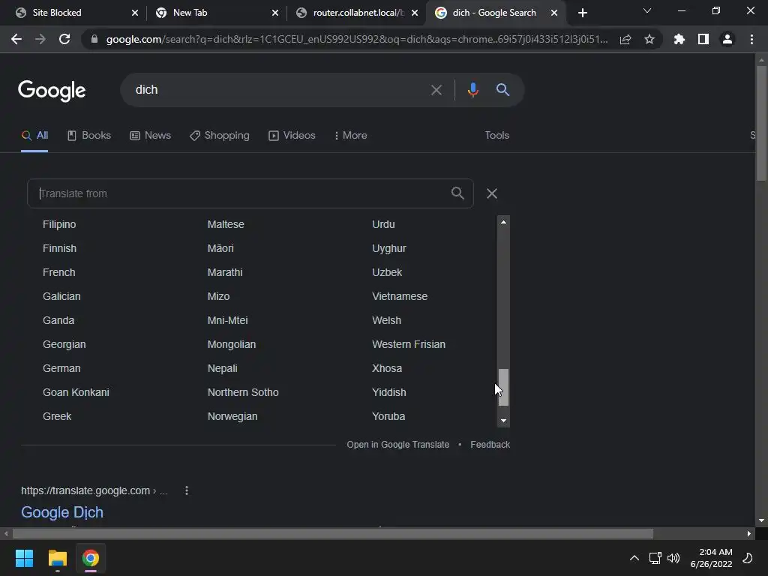768x576 pixels.
Task: Open a new browser tab
Action: coord(582,13)
